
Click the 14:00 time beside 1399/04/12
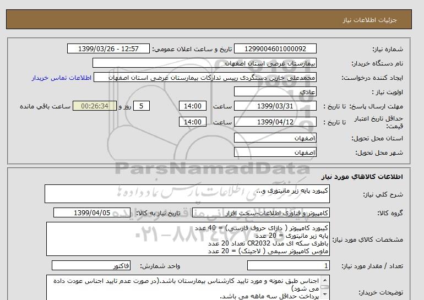(x=193, y=122)
